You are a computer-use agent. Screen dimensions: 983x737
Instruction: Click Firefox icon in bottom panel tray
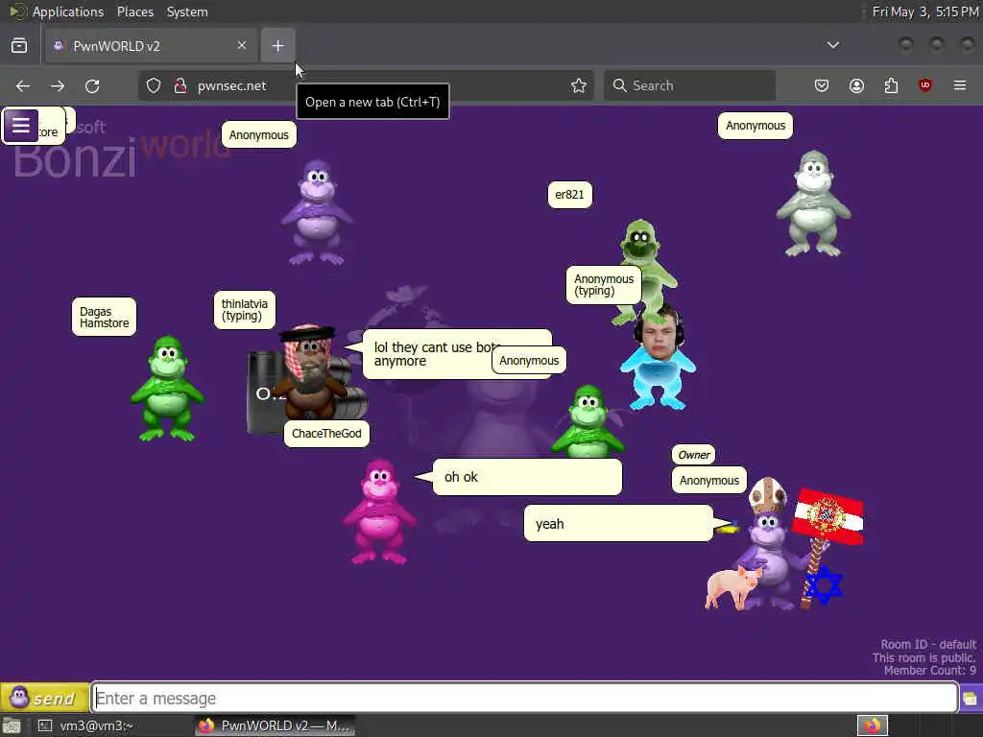pyautogui.click(x=872, y=725)
